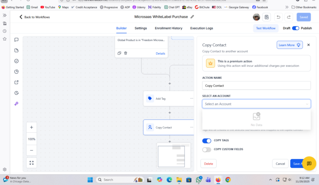The image size is (319, 185).
Task: Open the version history clock icon
Action: click(16, 93)
